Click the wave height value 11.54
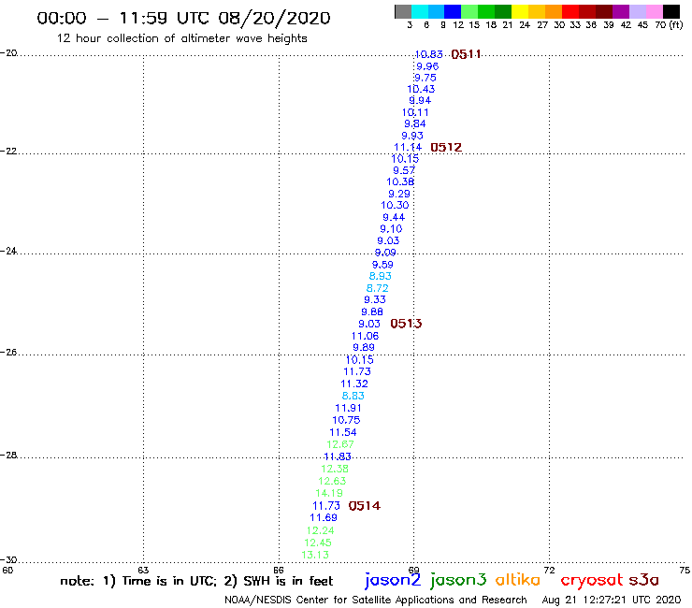 pos(343,432)
